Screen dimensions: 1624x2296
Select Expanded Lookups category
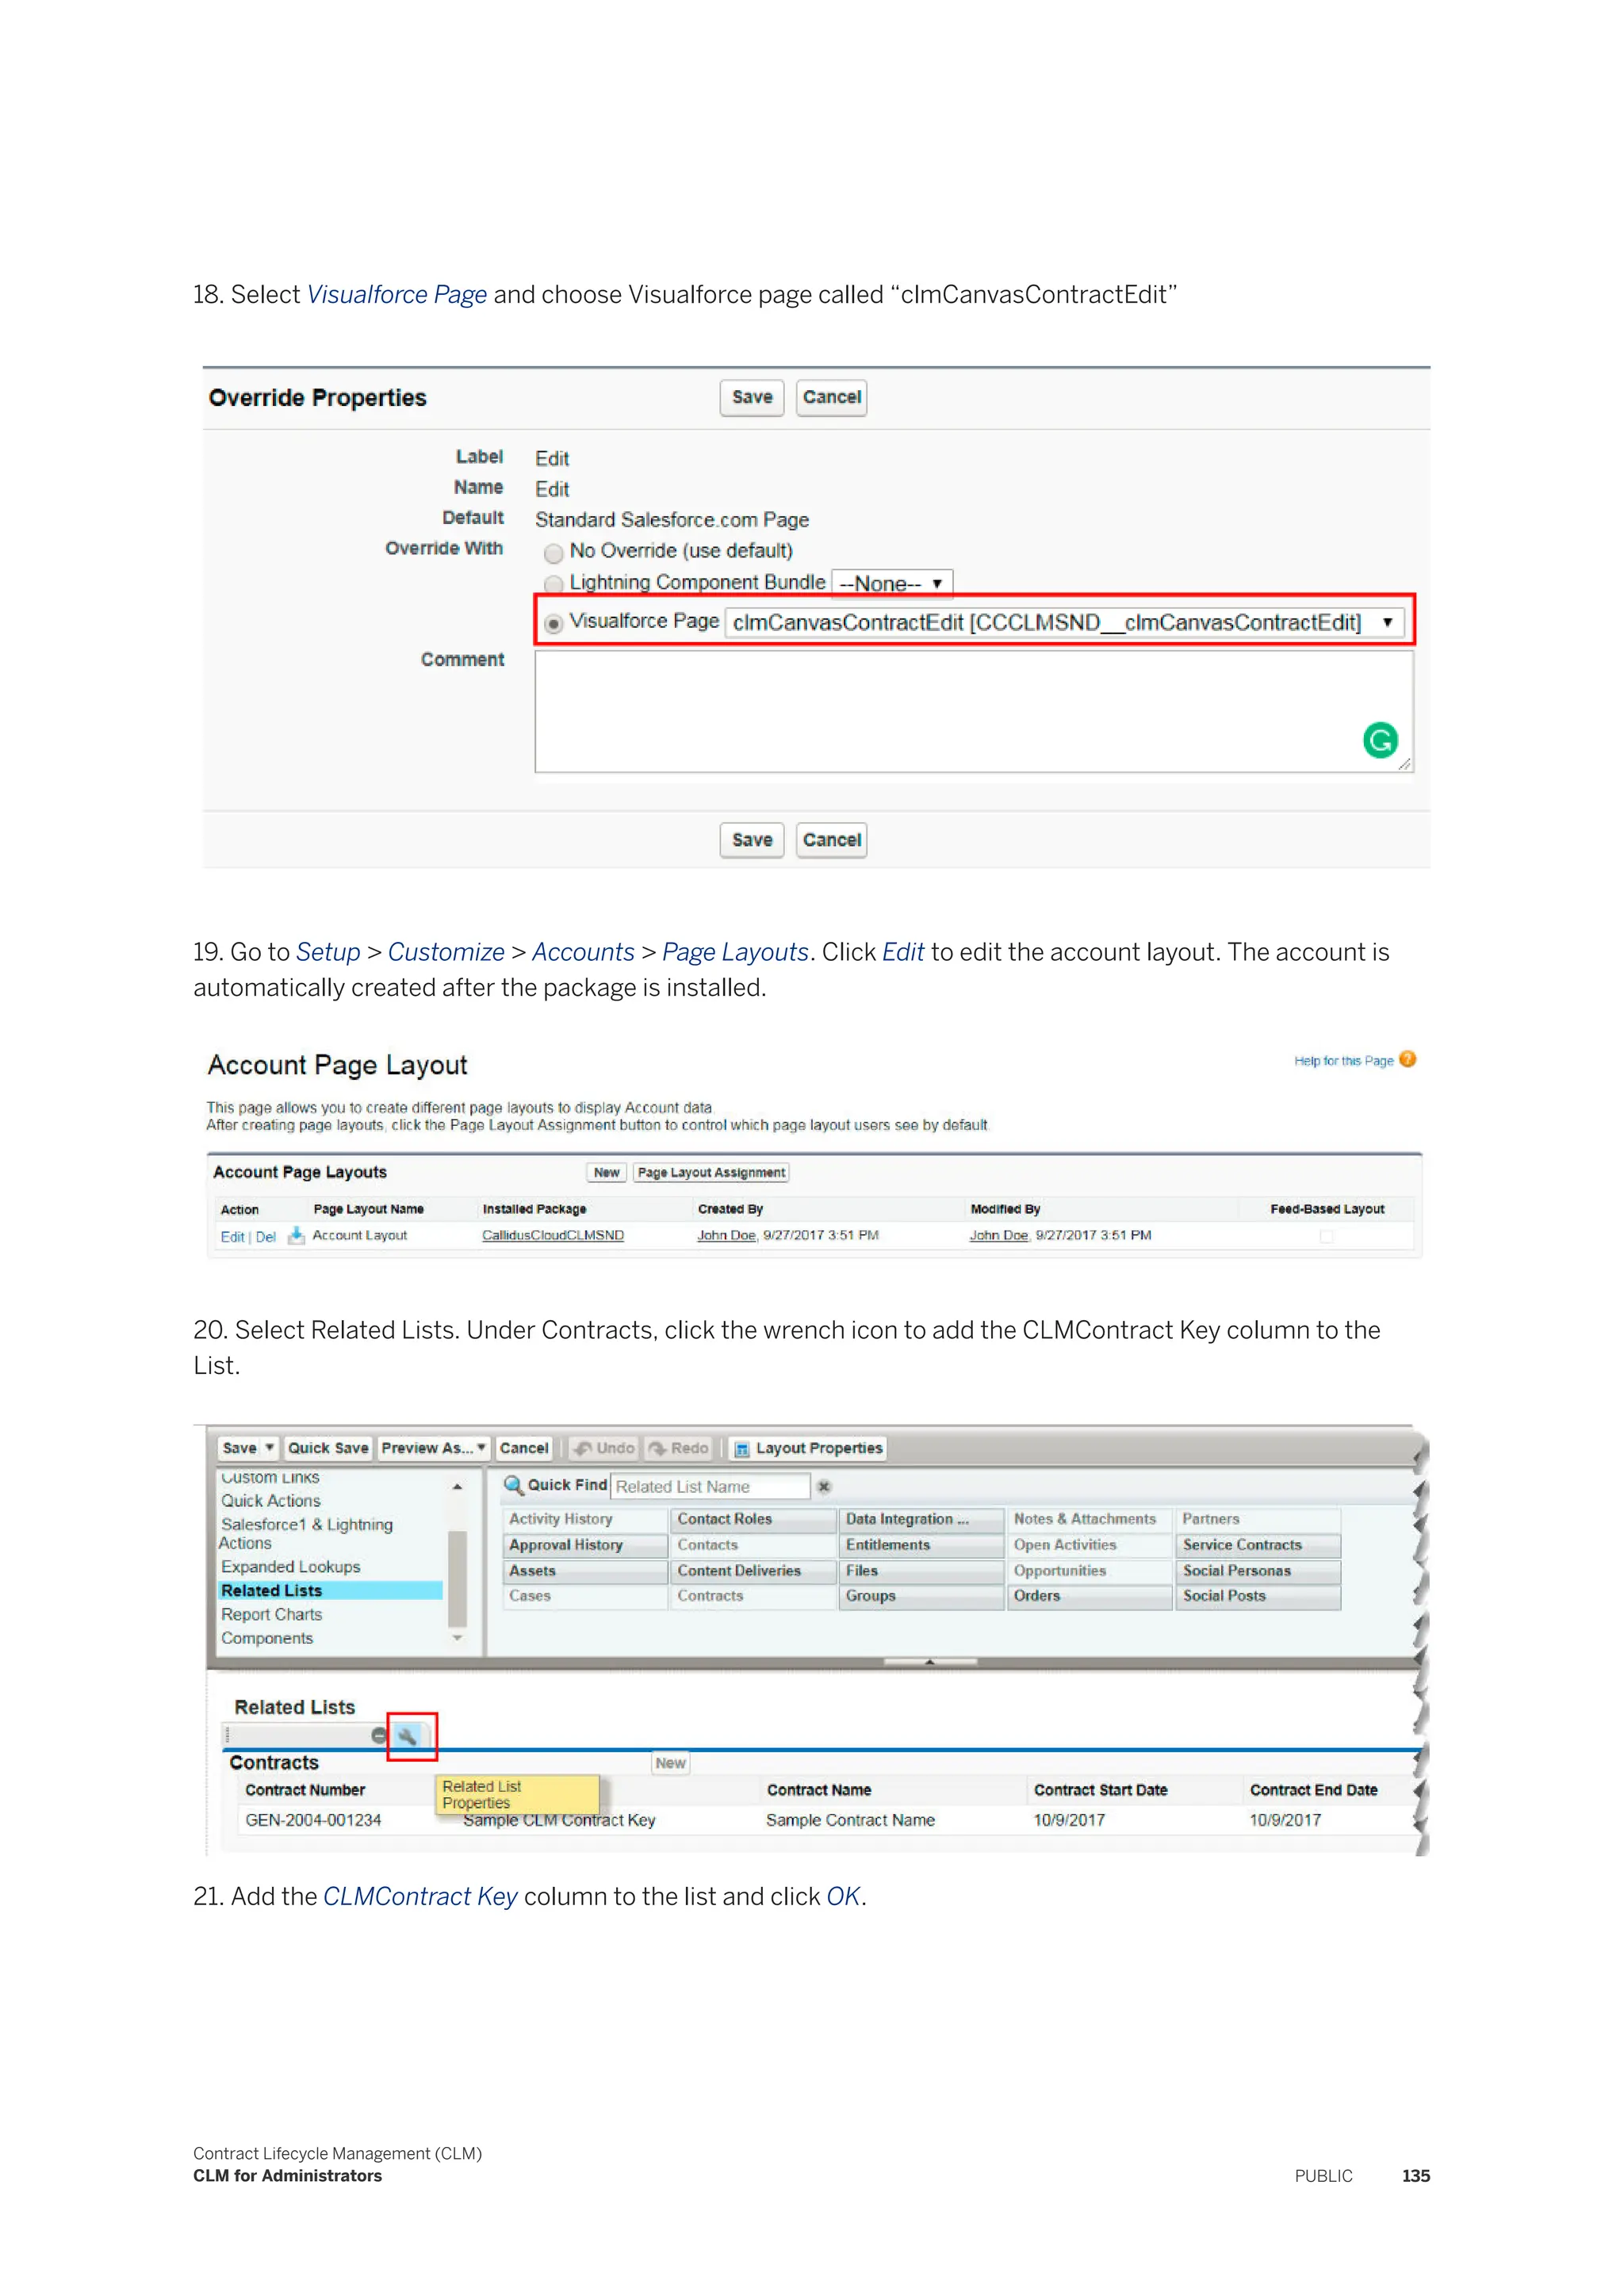(x=291, y=1567)
